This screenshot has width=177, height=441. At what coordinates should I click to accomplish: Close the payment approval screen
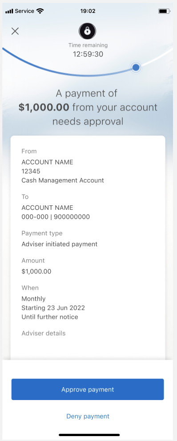tap(15, 31)
